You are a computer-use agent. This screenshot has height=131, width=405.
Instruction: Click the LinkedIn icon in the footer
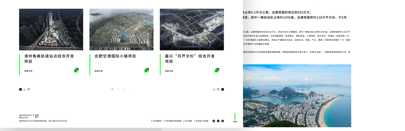pyautogui.click(x=222, y=121)
